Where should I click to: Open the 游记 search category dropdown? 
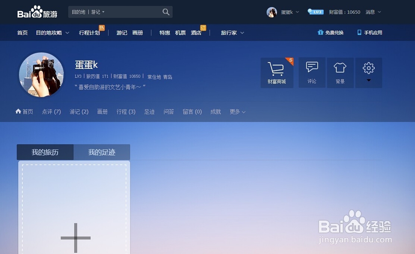tap(95, 12)
